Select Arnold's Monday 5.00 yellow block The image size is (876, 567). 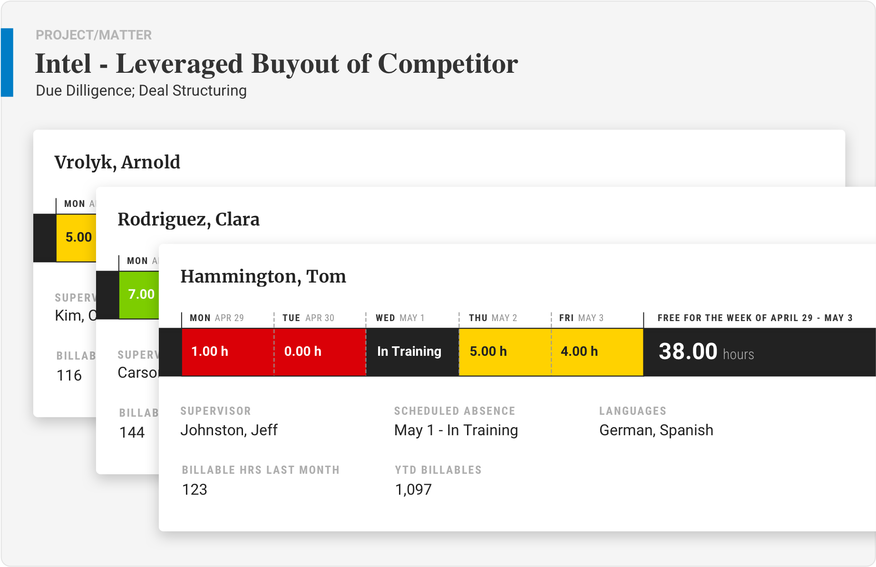[76, 237]
